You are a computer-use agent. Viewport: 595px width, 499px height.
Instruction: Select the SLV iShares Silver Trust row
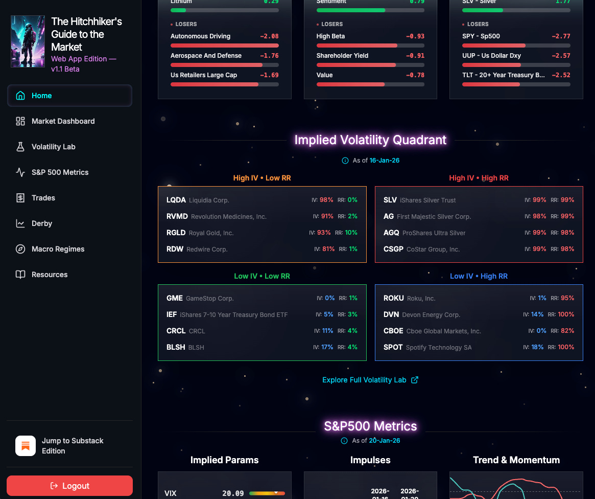(x=479, y=200)
